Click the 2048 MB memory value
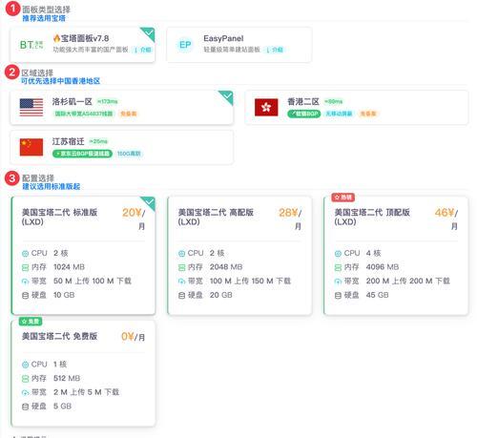 (226, 267)
